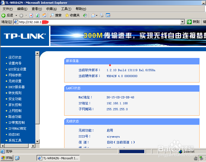
Task: Click the Start (开始) button
Action: [7, 158]
